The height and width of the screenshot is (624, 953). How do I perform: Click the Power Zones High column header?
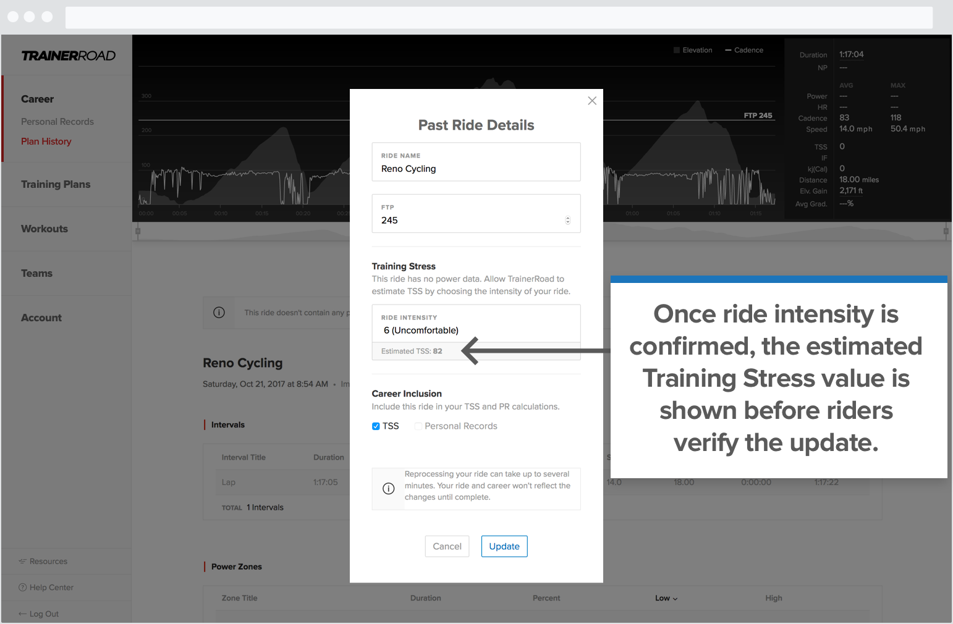774,598
